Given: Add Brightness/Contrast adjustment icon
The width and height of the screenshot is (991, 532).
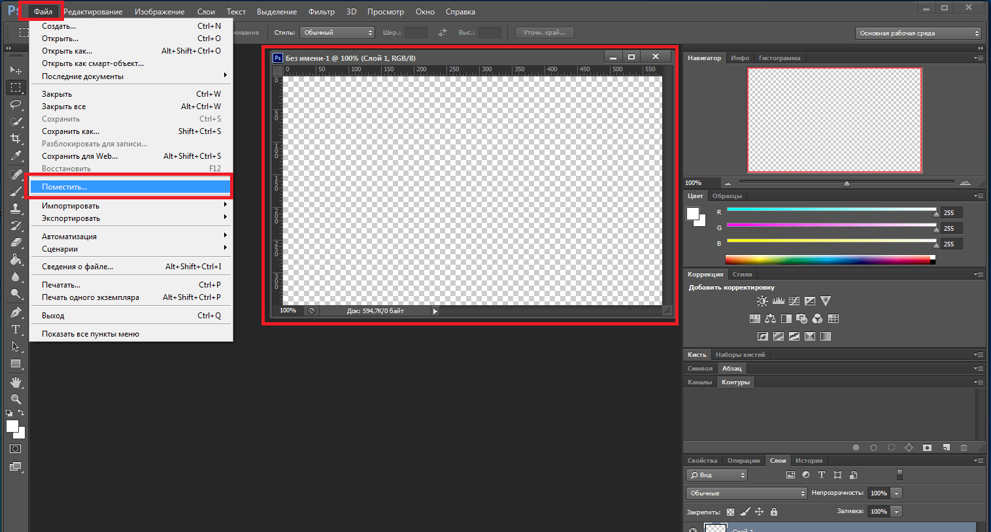Looking at the screenshot, I should [762, 301].
